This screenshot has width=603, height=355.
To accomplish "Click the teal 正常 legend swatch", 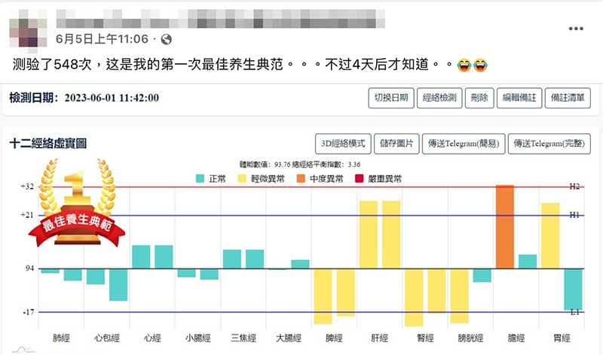I will coord(200,179).
